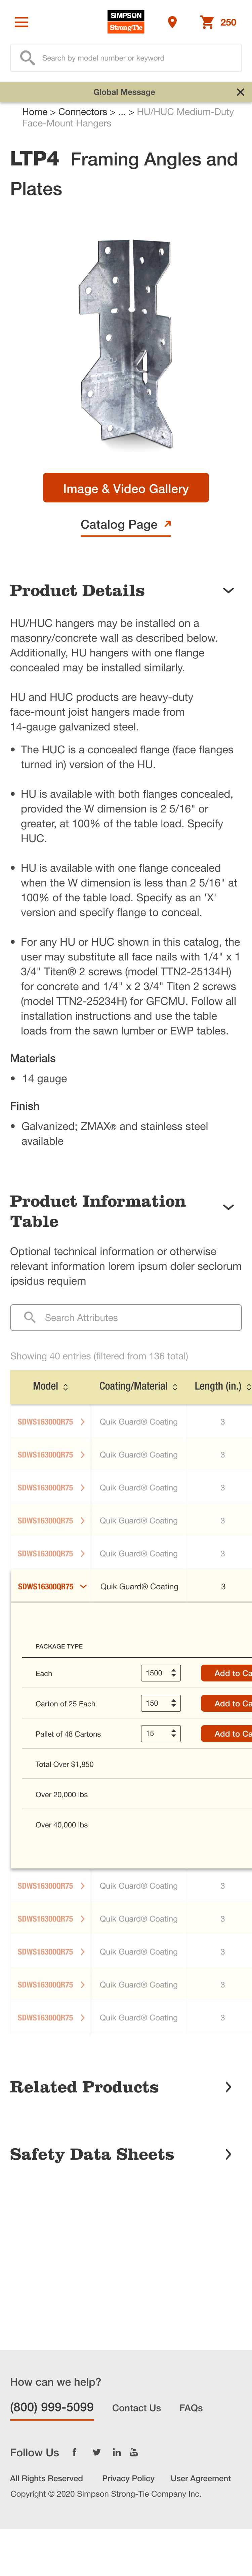
Task: Close the Global Message banner
Action: (x=240, y=92)
